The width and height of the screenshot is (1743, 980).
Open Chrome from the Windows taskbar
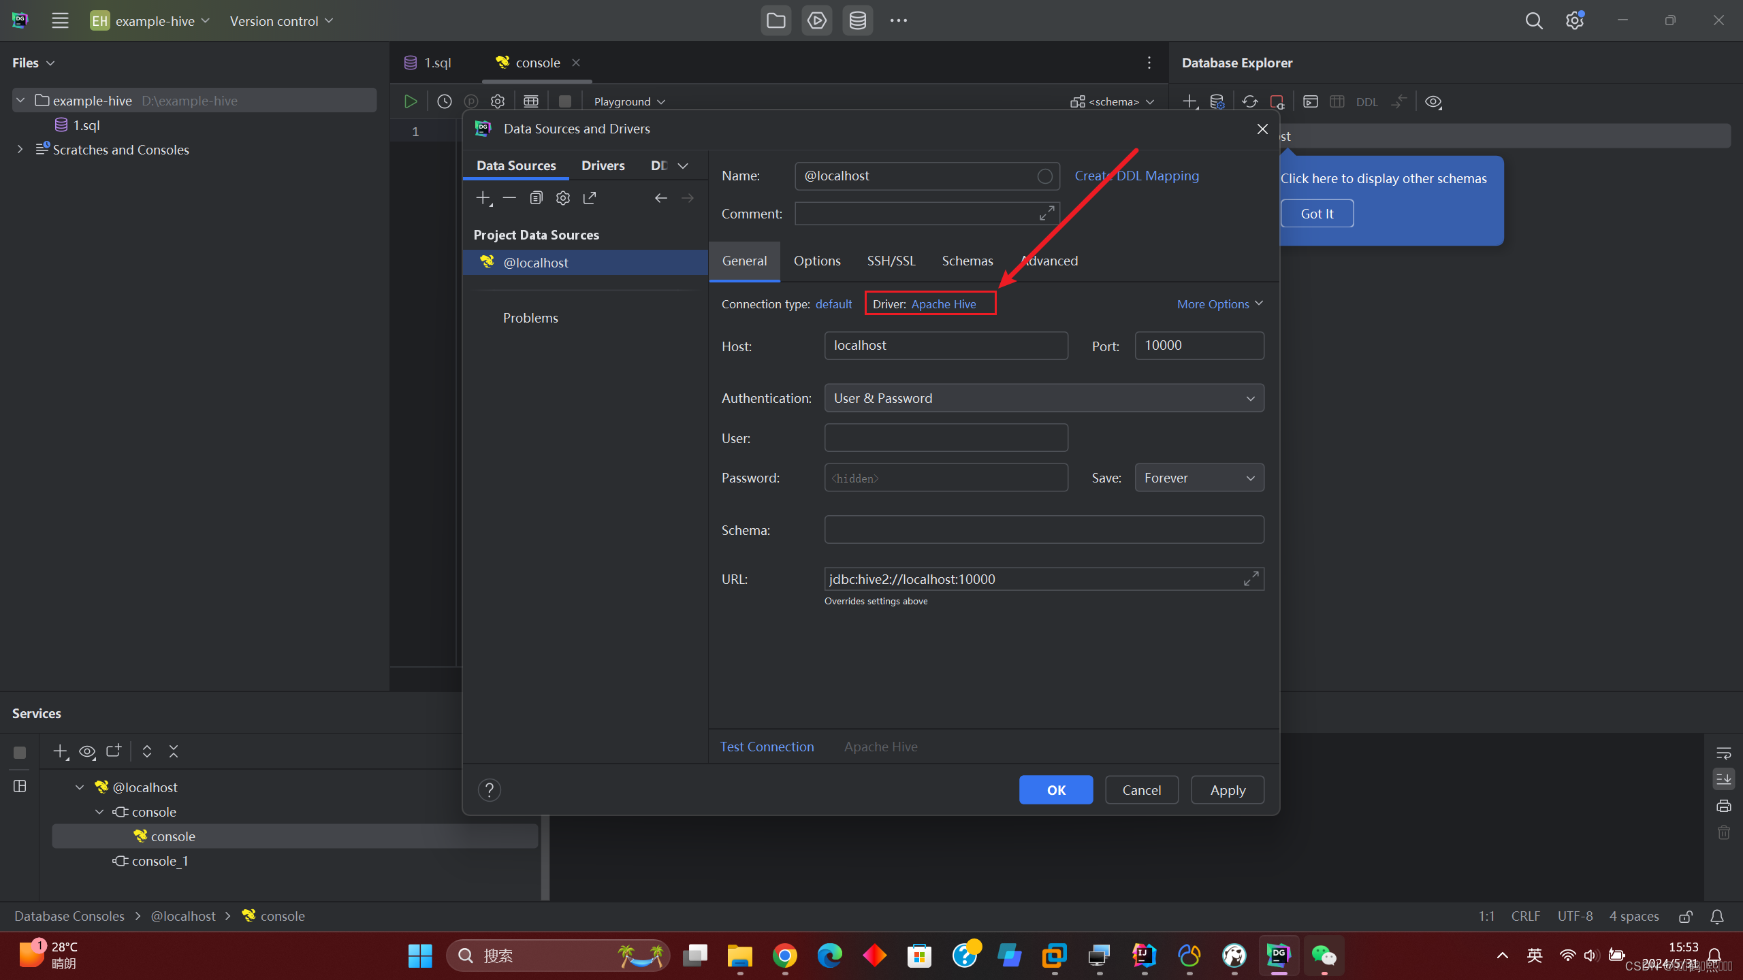[784, 956]
